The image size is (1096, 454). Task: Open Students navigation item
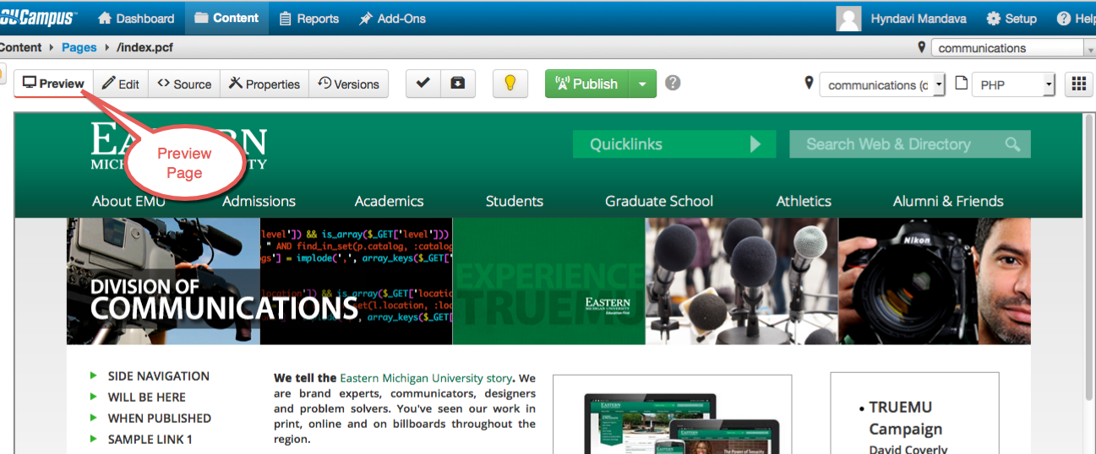[514, 201]
